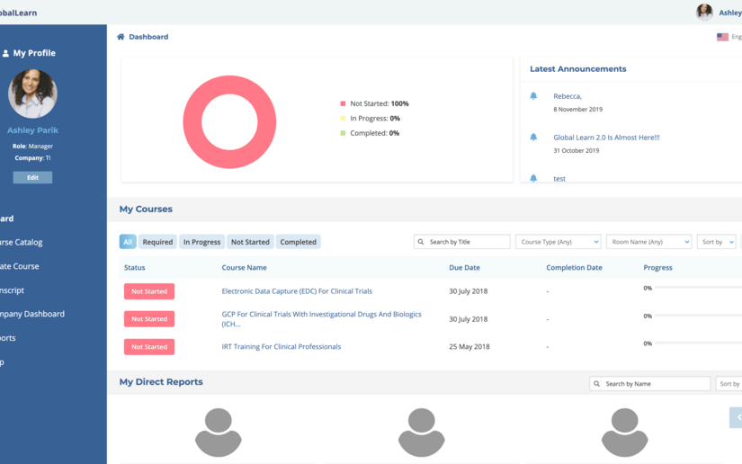Focus the Search by Name field
Viewport: 742px width, 464px height.
tap(649, 384)
